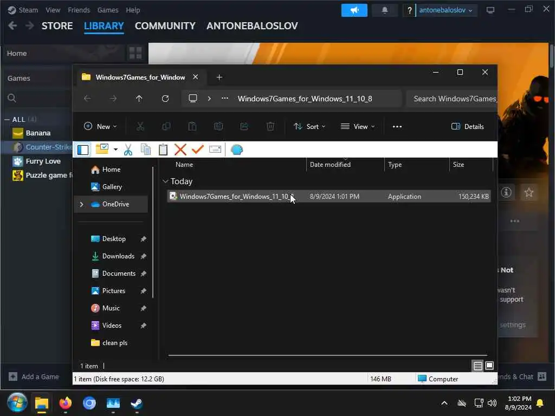Switch to large thumbnails view using status bar icon
555x416 pixels.
coord(489,366)
